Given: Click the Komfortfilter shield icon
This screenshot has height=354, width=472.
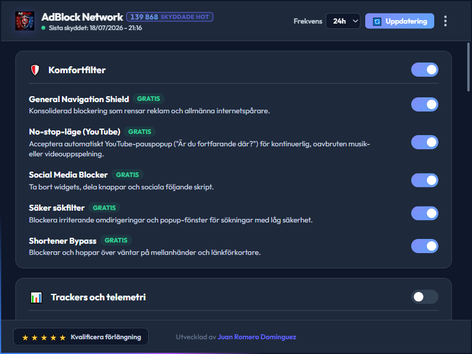Looking at the screenshot, I should coord(35,70).
